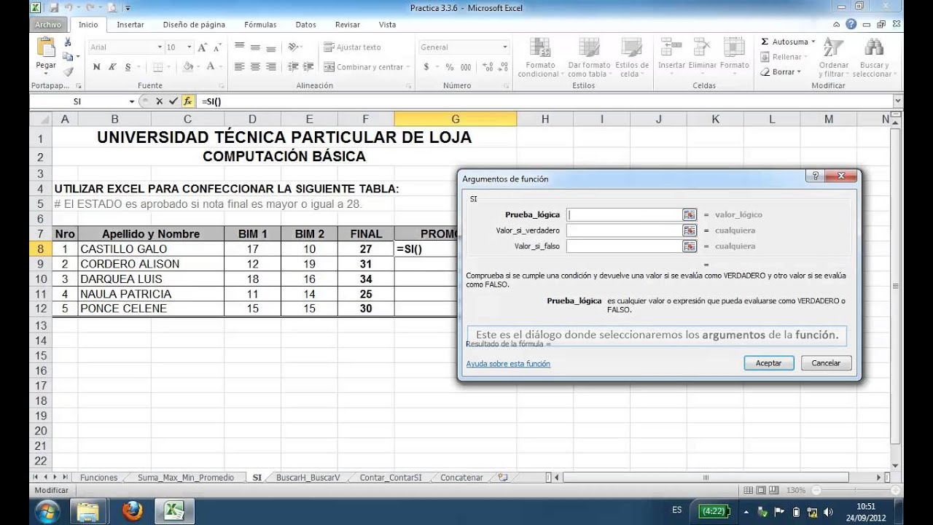
Task: Open the Fórmulas ribbon tab
Action: click(x=260, y=25)
